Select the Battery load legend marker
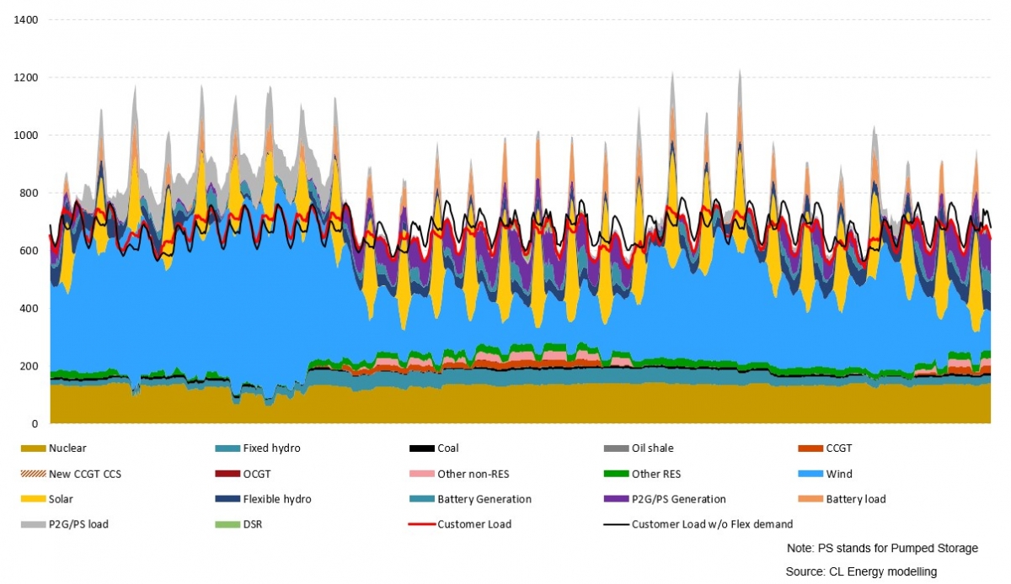The height and width of the screenshot is (584, 1011). tap(810, 499)
